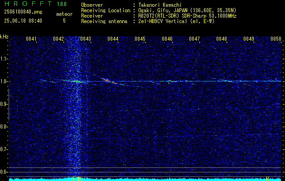This screenshot has width=285, height=181.
Task: Click observer name Takanori Kawachi
Action: [160, 5]
